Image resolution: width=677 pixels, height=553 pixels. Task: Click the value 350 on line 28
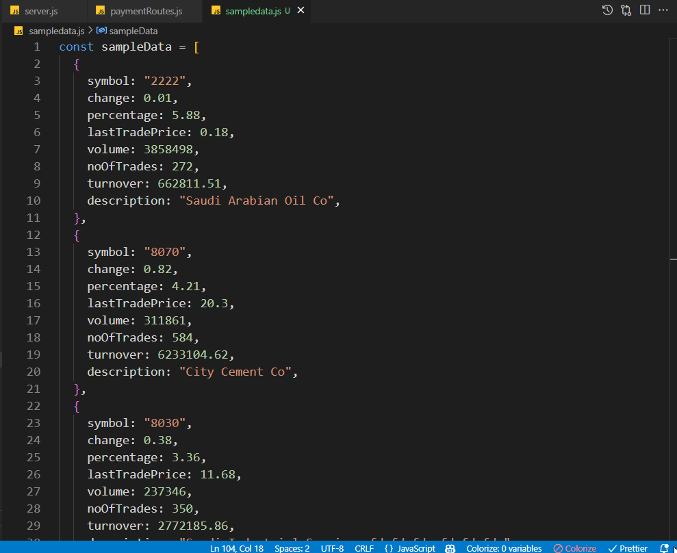click(x=182, y=509)
